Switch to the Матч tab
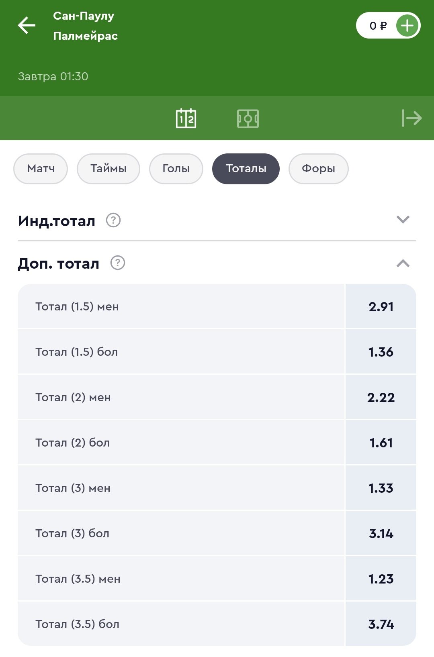The height and width of the screenshot is (657, 434). tap(41, 169)
